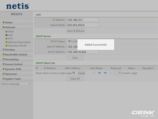This screenshot has width=158, height=119.
Task: Click the Status menu icon
Action: click(3, 23)
